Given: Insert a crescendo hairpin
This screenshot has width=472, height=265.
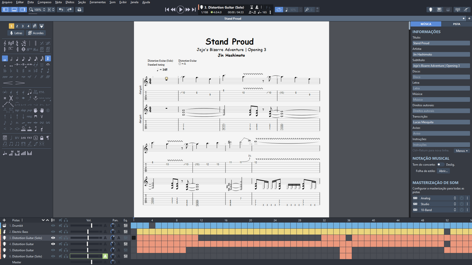Looking at the screenshot, I should pos(8,83).
